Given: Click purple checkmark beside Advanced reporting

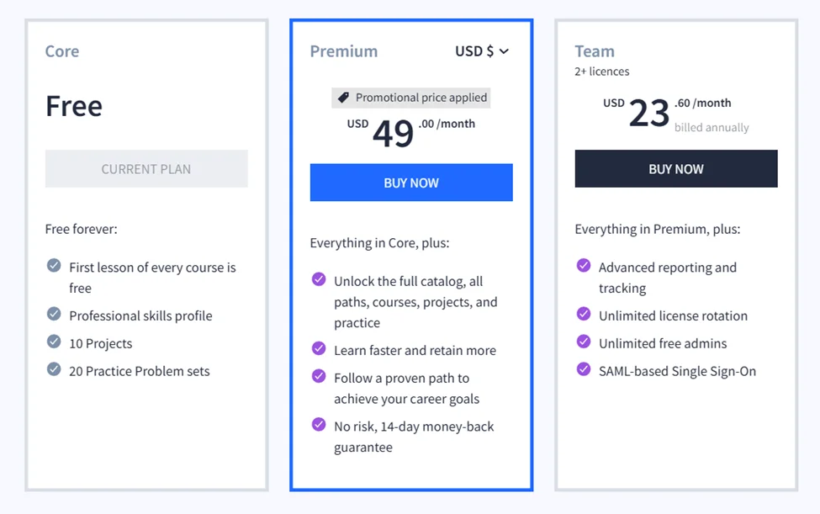Looking at the screenshot, I should click(x=584, y=266).
